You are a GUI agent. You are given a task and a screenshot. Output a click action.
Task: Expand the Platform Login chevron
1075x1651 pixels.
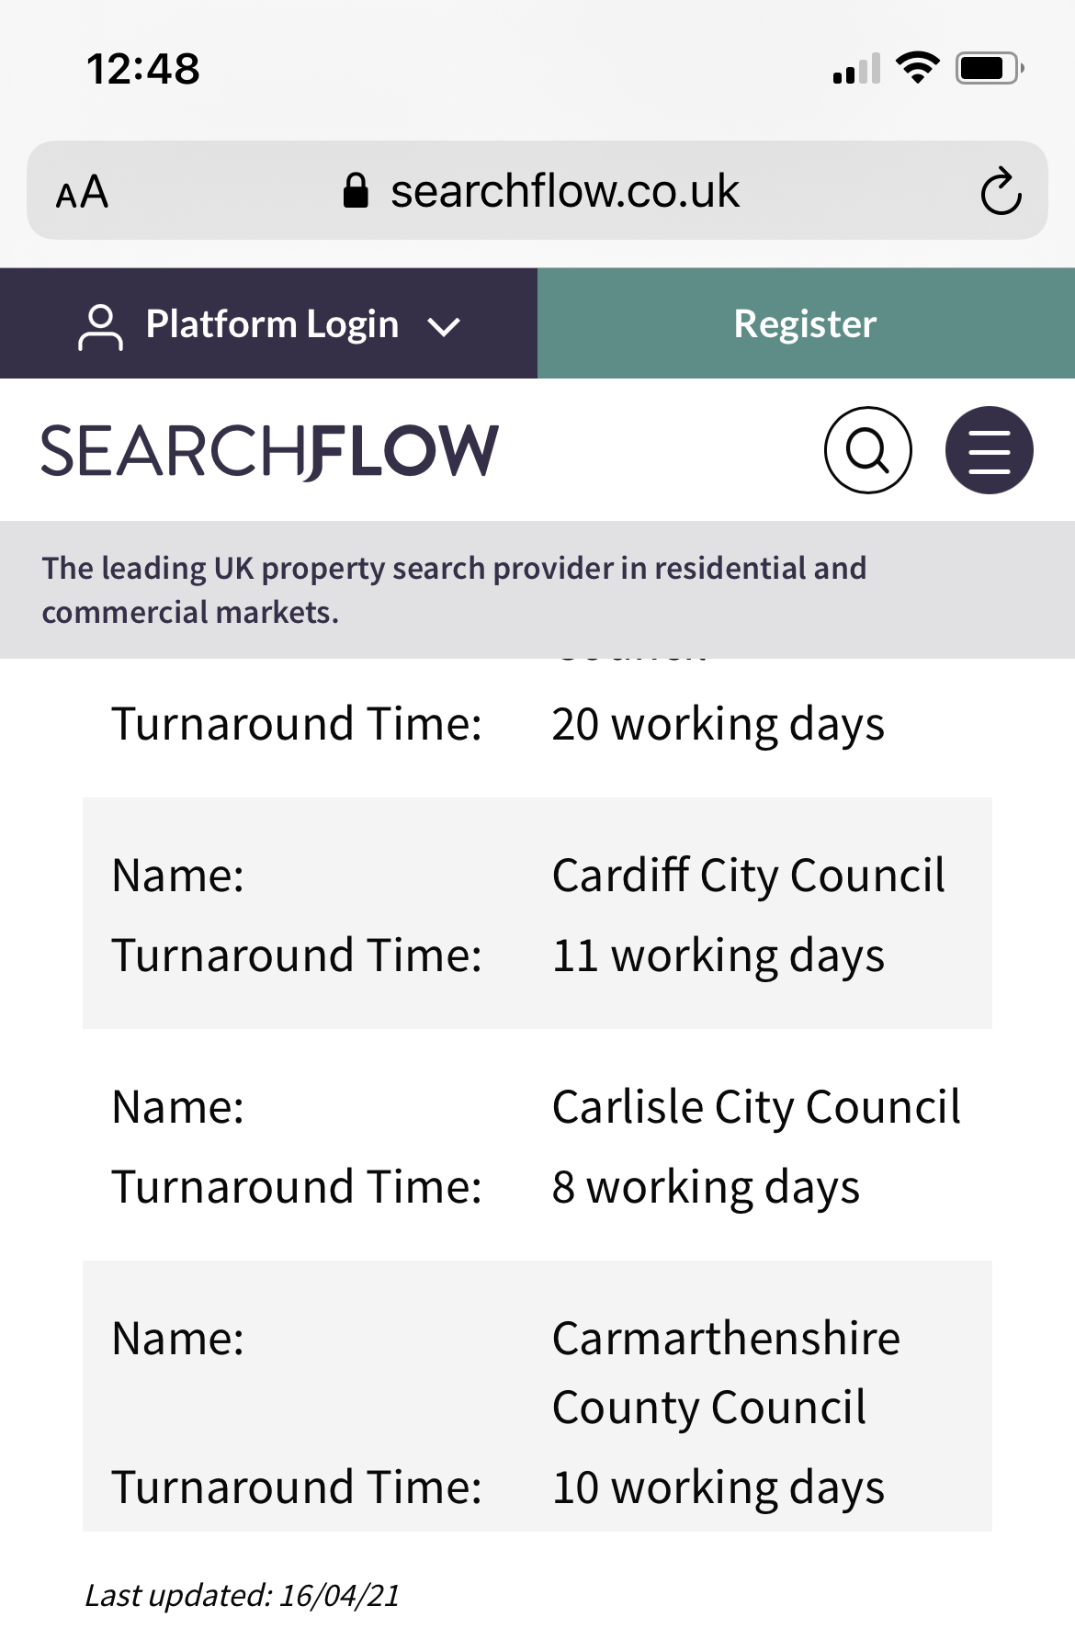click(x=444, y=326)
